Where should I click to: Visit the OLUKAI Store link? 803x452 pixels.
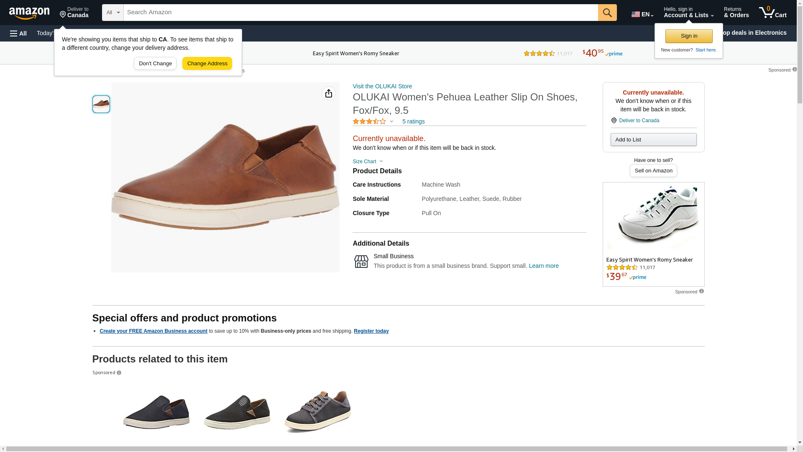point(382,86)
